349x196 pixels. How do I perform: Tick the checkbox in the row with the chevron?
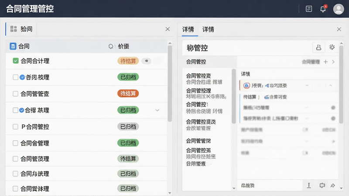click(15, 110)
